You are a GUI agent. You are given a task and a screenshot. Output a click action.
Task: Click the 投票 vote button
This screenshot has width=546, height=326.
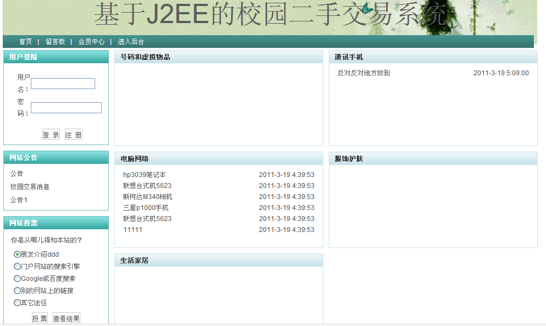[x=40, y=318]
